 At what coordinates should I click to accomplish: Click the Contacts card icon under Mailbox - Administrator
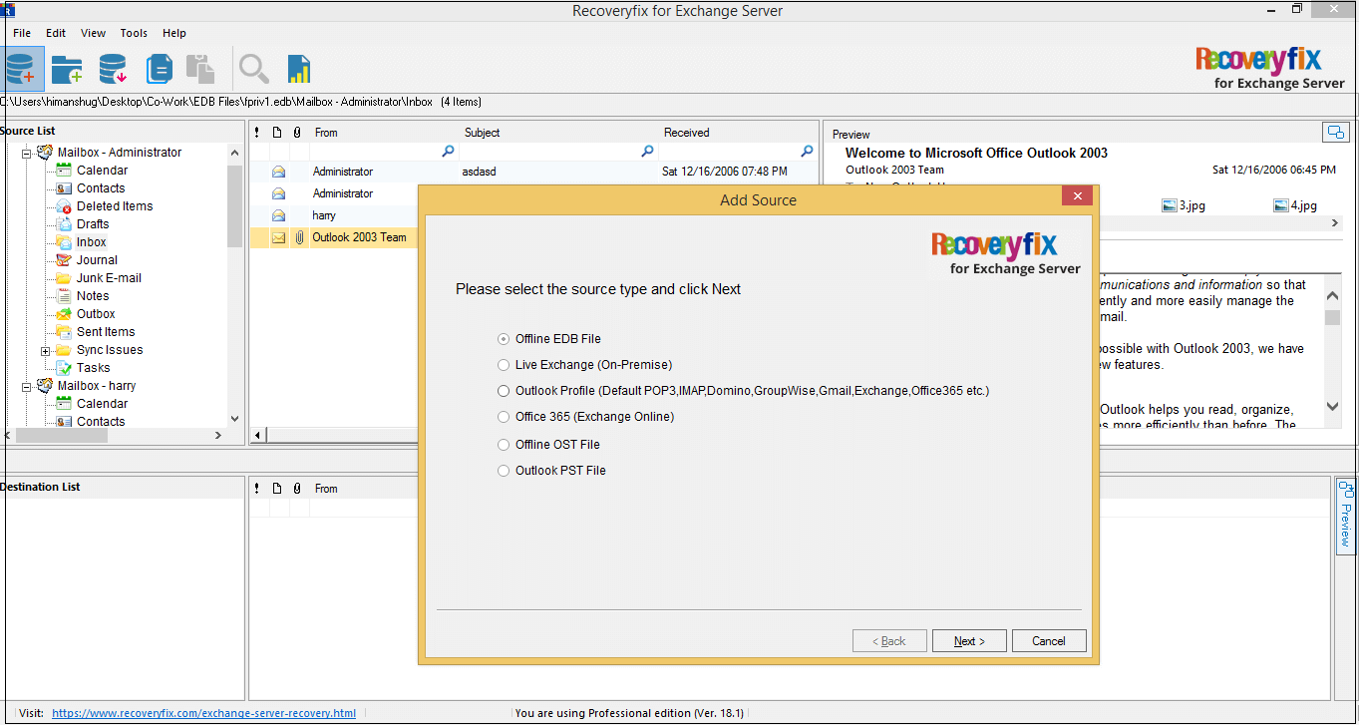click(64, 188)
